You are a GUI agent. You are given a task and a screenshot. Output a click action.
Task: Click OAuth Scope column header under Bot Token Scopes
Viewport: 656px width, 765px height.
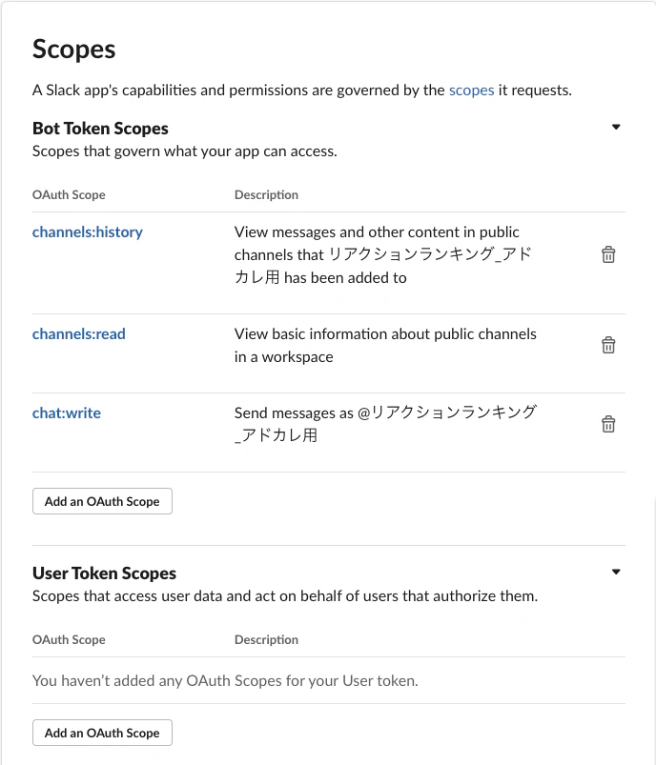point(69,194)
